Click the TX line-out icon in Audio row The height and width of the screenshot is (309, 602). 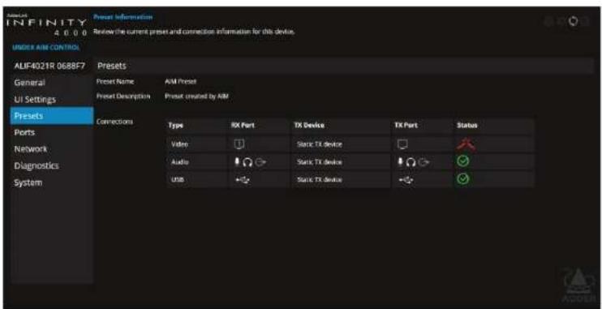424,162
